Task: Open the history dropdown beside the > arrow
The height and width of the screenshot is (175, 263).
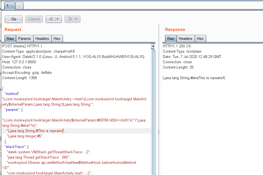Action: pos(76,19)
